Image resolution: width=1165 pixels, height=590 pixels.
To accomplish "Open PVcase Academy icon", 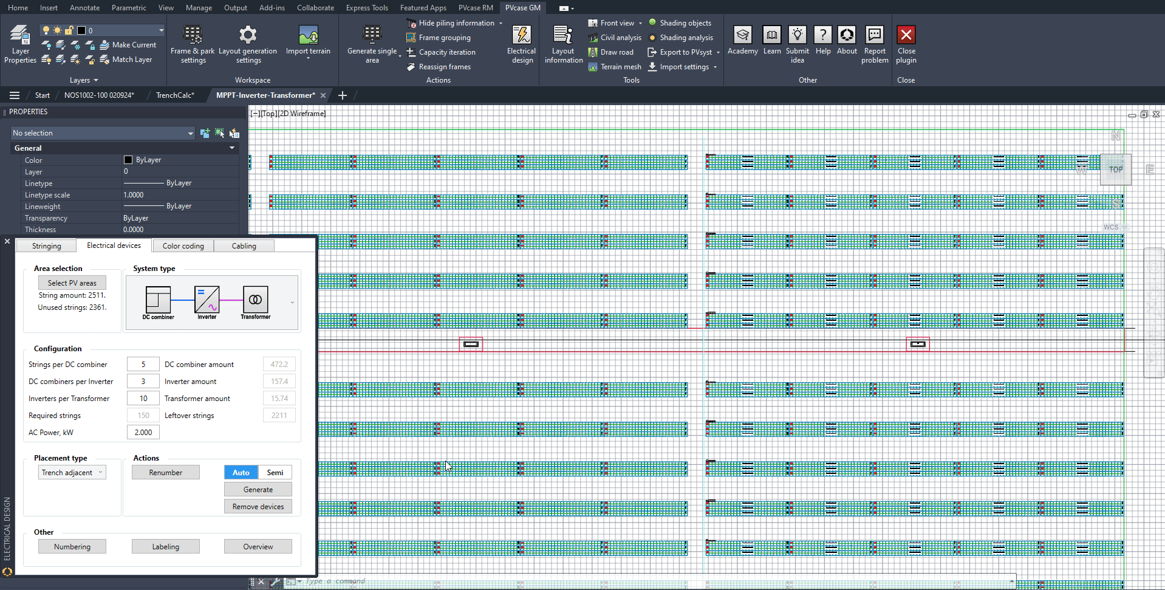I will (x=742, y=35).
